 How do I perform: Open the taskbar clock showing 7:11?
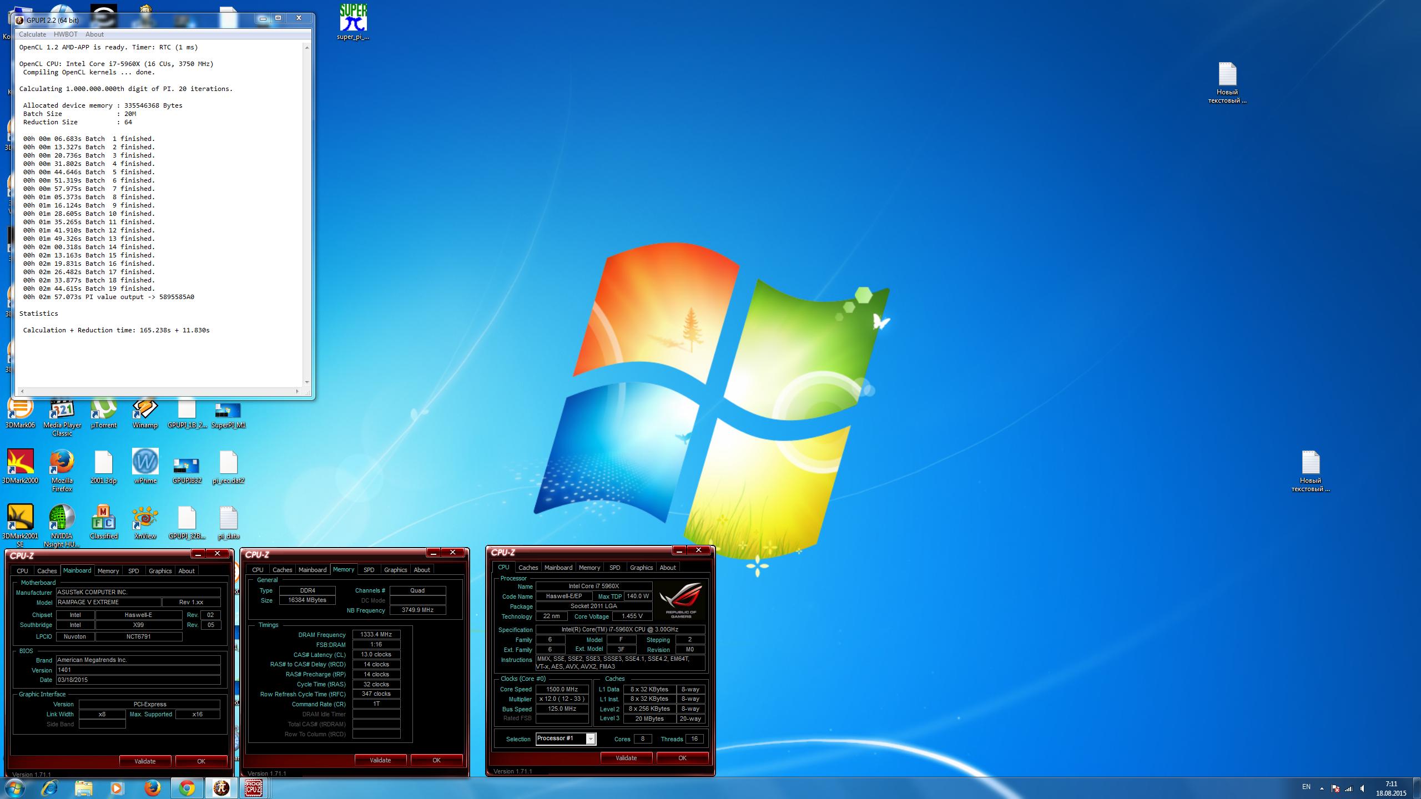pyautogui.click(x=1391, y=788)
